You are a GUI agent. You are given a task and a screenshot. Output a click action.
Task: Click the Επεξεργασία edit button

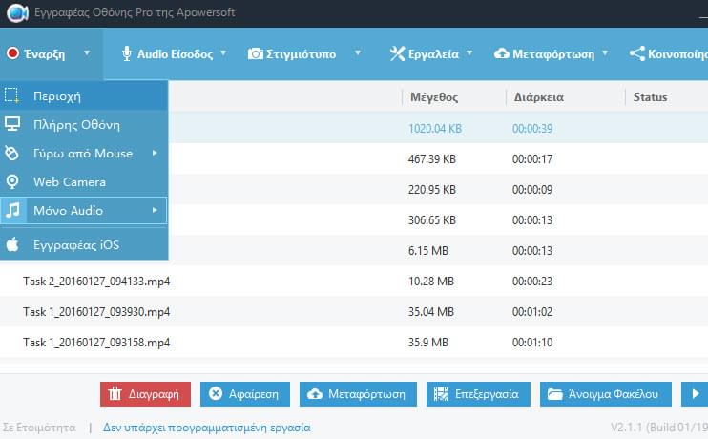click(478, 394)
